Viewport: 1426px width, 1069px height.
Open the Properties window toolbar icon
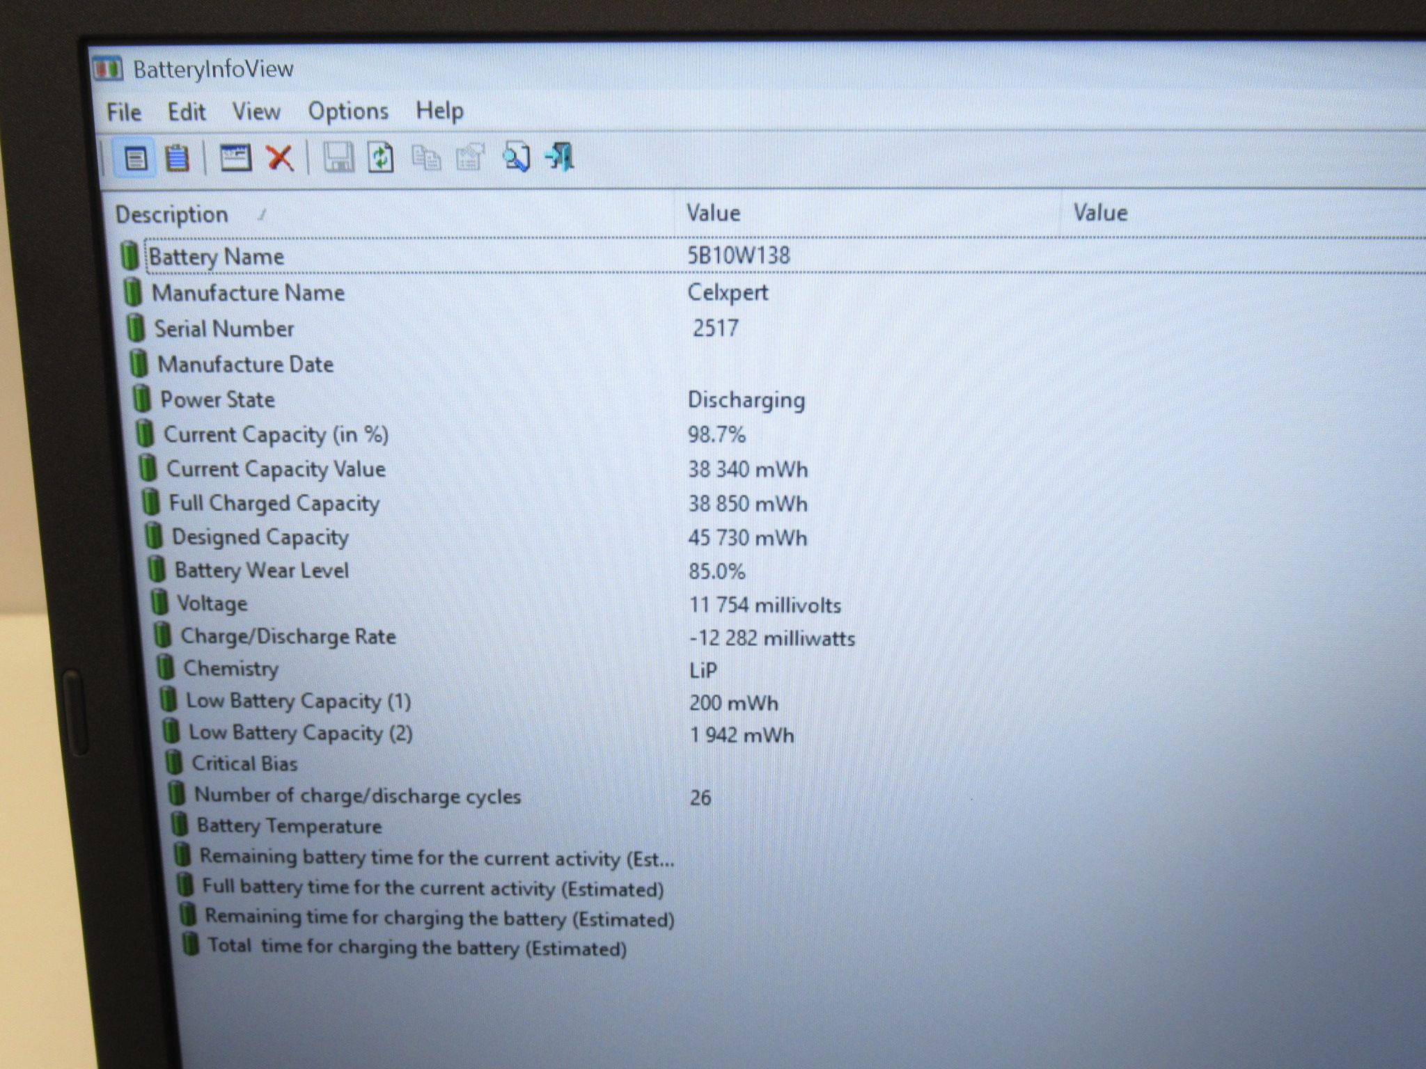coord(235,158)
